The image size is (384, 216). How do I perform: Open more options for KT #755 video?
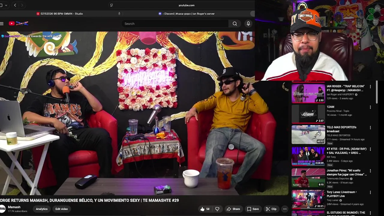coord(370,149)
